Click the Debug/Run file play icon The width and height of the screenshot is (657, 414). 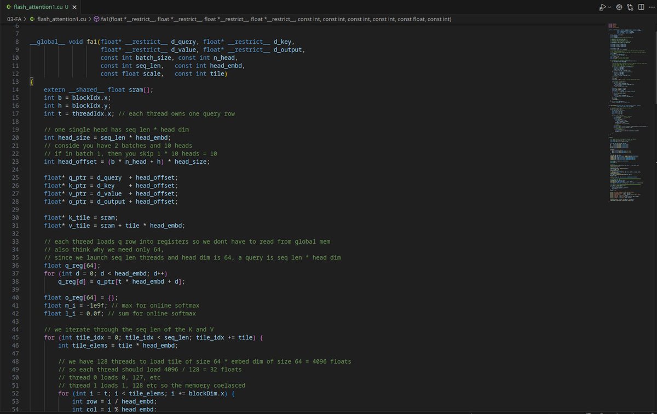602,7
